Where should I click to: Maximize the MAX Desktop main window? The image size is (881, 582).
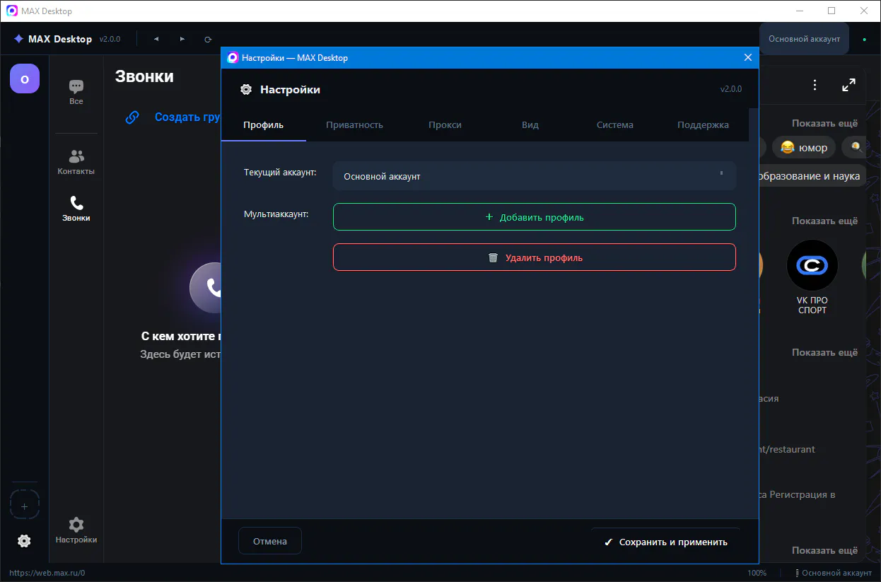point(832,11)
